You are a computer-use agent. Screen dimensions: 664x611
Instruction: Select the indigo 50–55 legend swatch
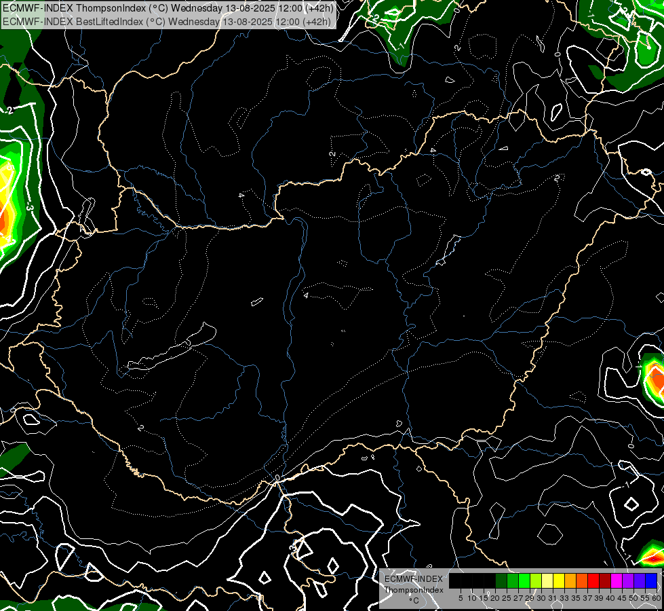(640, 580)
